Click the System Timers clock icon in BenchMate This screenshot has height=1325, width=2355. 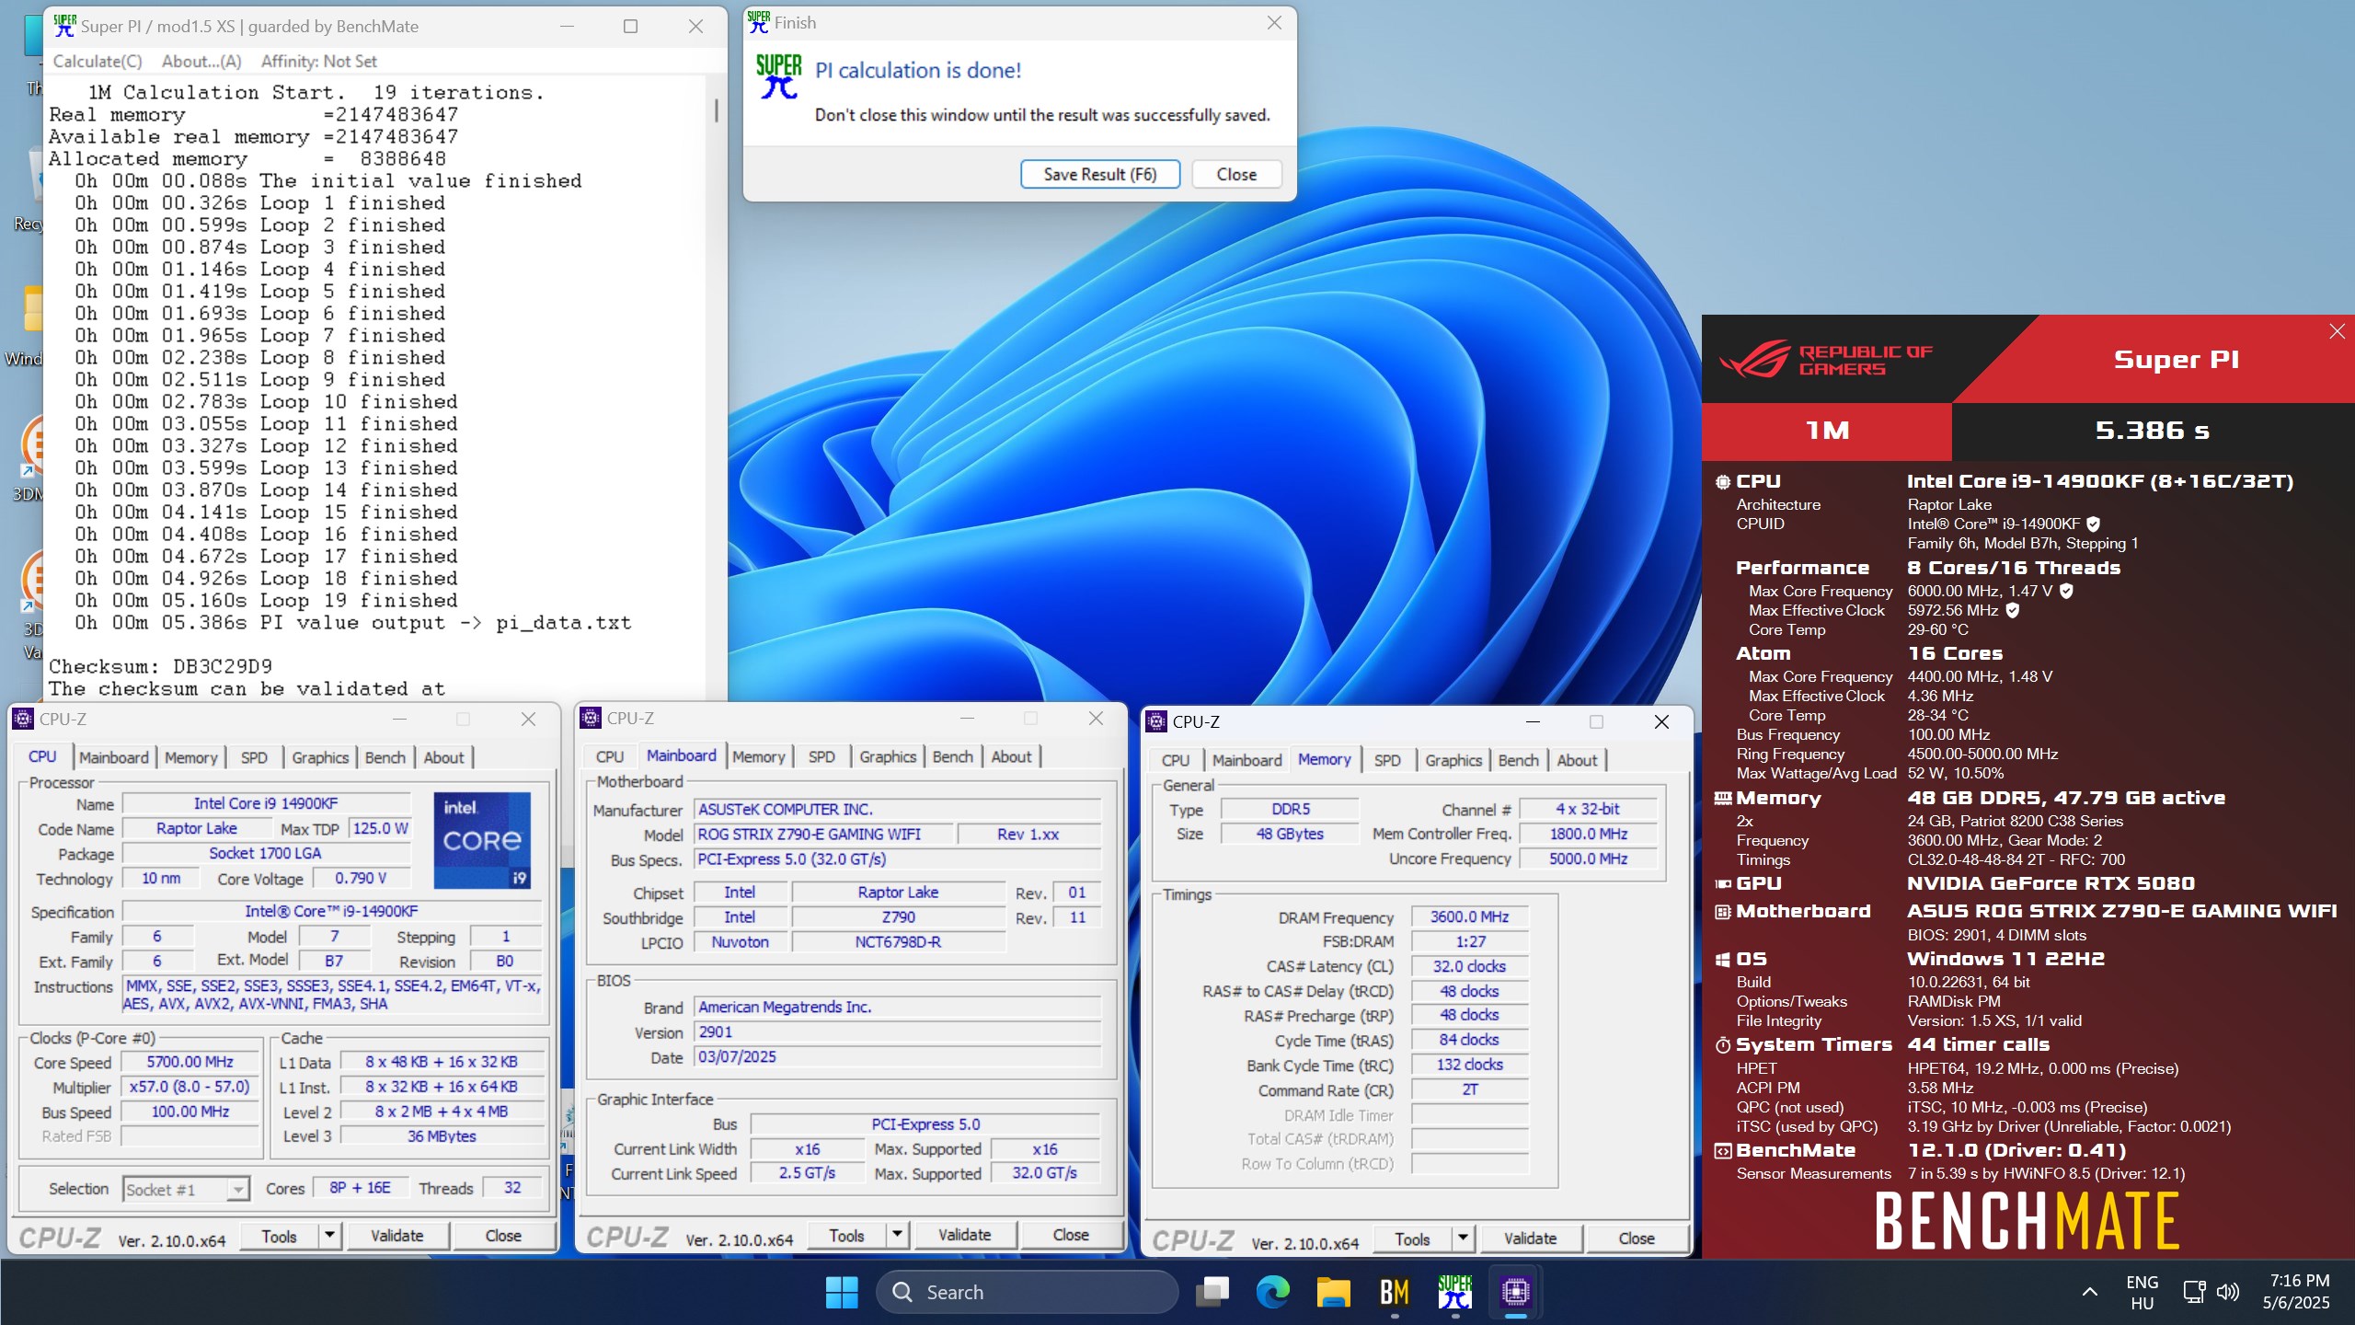(x=1723, y=1045)
